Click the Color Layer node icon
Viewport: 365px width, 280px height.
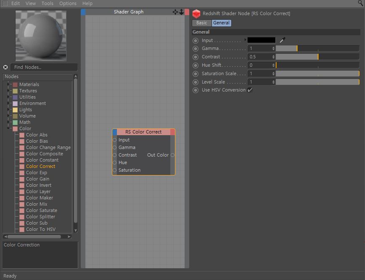22,192
